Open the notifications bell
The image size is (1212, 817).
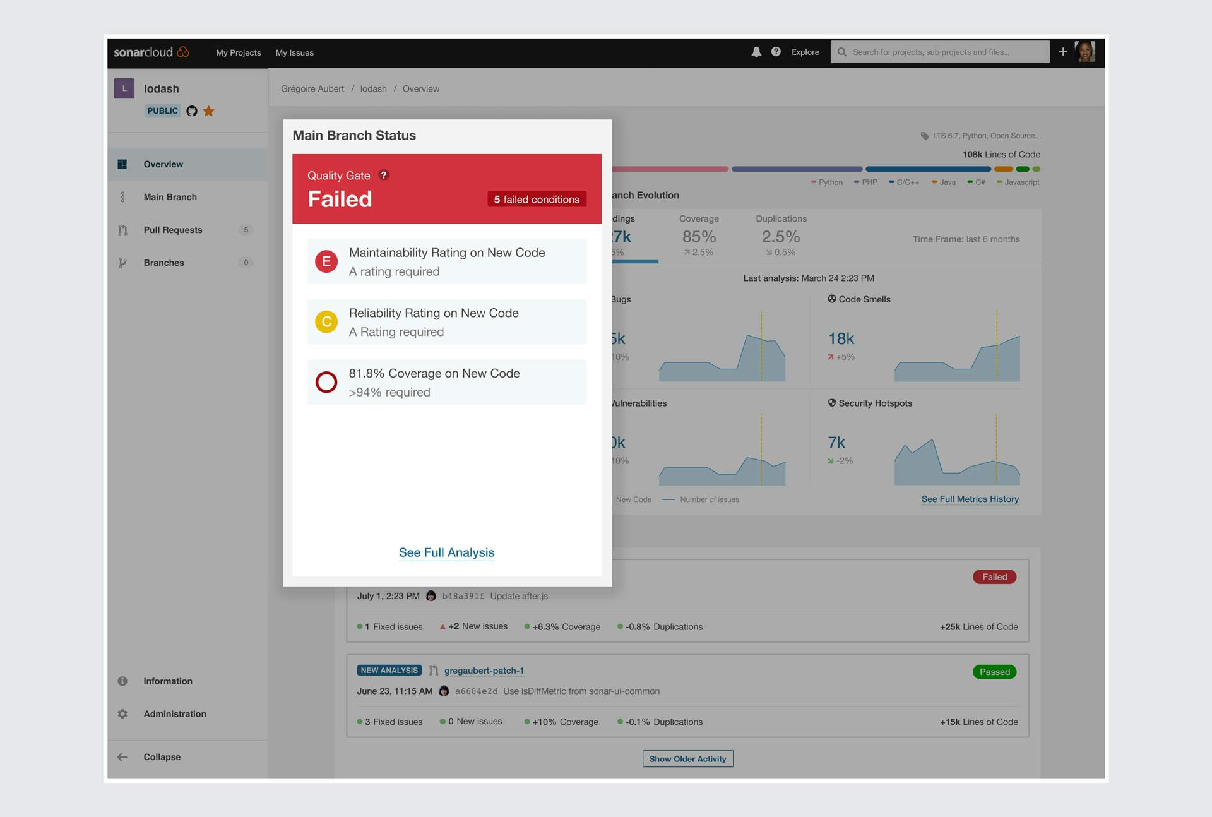tap(756, 52)
